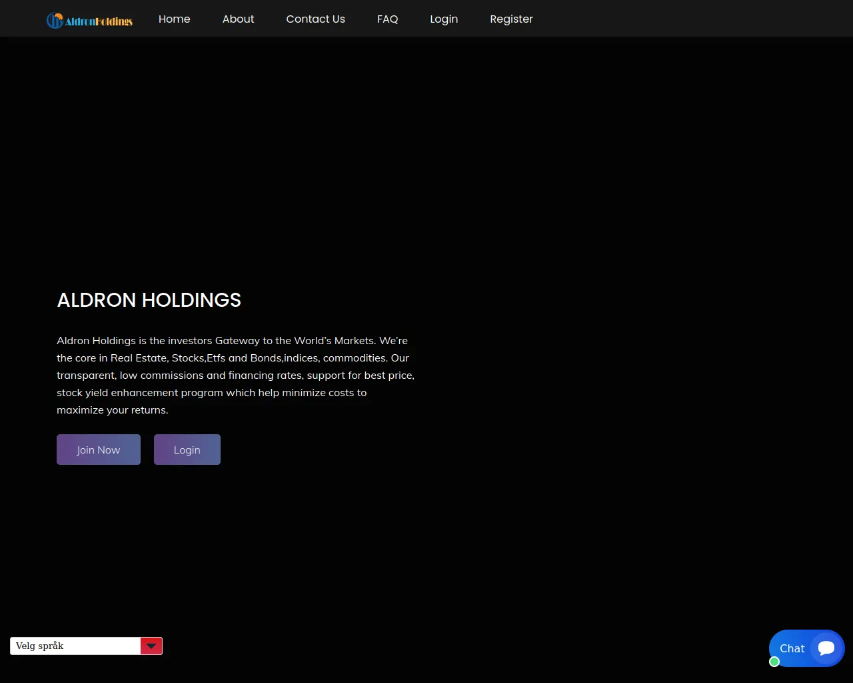The image size is (853, 683).
Task: Open the FAQ navigation link
Action: pos(387,19)
